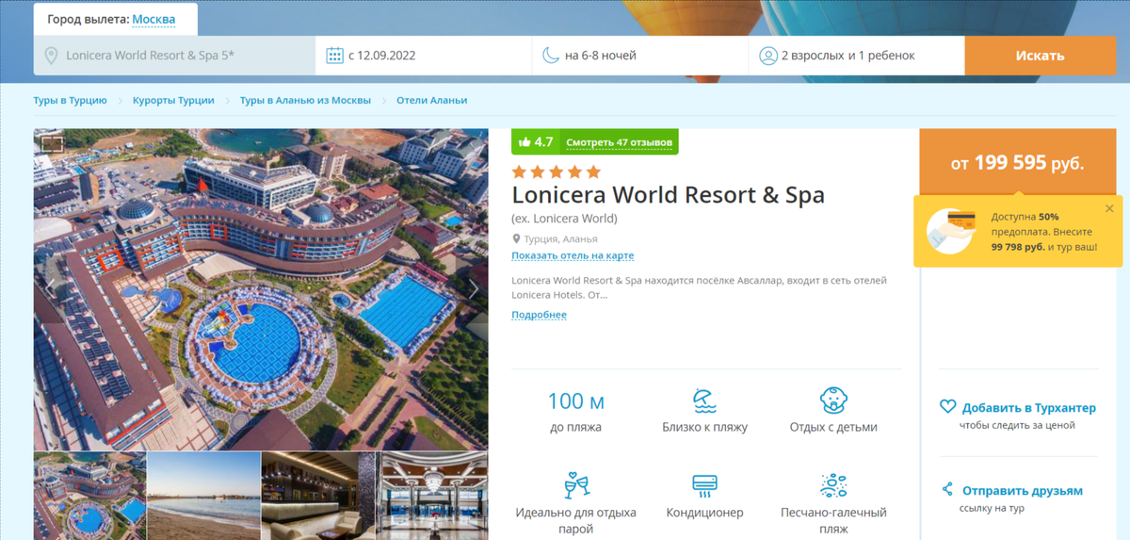The width and height of the screenshot is (1130, 540).
Task: Open 'Отели Аланьи' breadcrumb link
Action: tap(431, 100)
